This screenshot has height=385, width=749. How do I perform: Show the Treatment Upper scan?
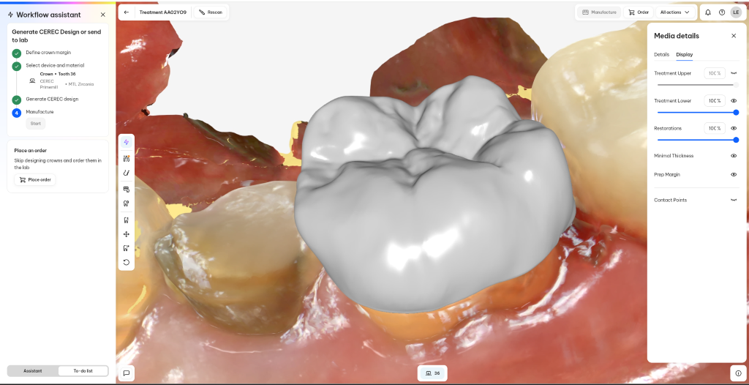(734, 73)
